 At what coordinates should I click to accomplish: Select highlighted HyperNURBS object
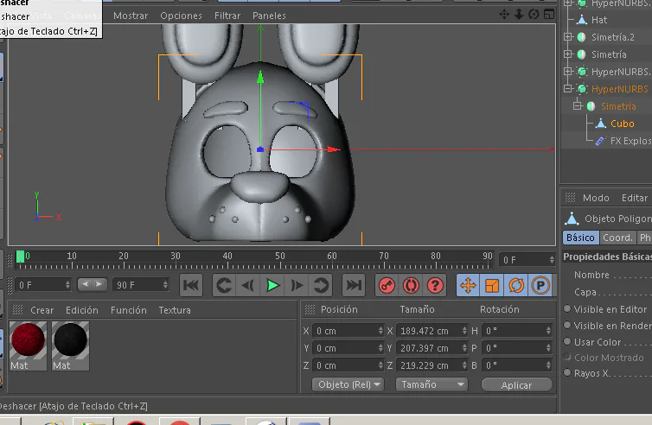click(x=619, y=89)
